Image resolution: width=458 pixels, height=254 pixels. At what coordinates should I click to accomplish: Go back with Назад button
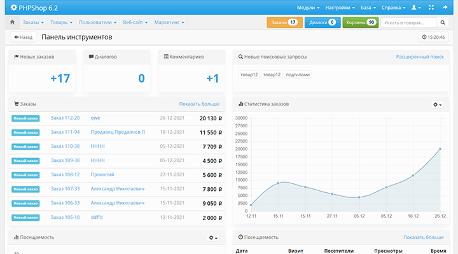point(24,37)
